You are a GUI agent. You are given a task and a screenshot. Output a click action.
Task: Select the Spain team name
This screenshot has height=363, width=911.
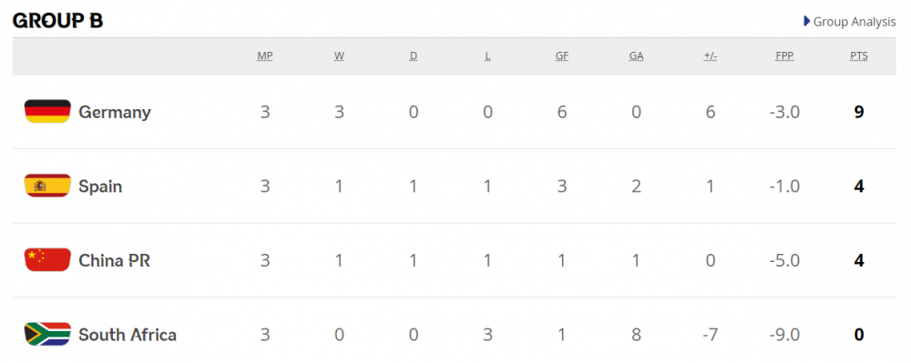[100, 187]
